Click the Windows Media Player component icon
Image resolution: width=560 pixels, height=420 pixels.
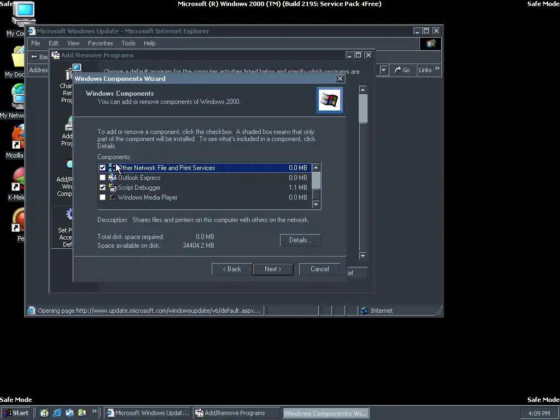click(x=113, y=197)
